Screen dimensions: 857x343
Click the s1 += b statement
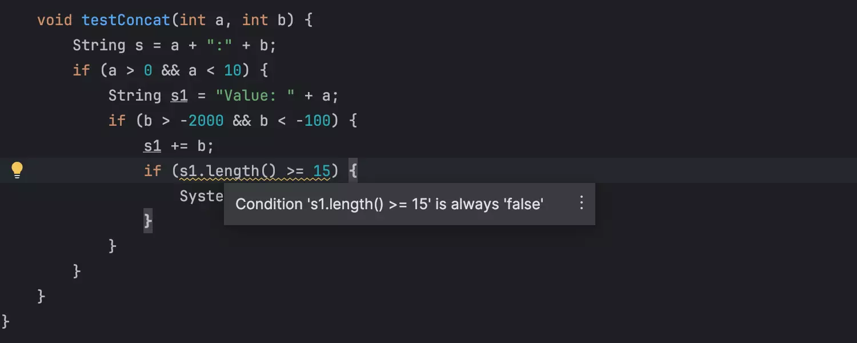click(178, 146)
